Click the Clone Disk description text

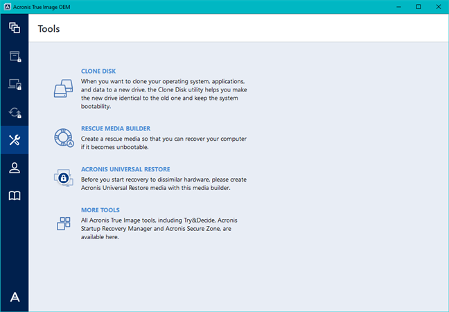click(x=164, y=94)
